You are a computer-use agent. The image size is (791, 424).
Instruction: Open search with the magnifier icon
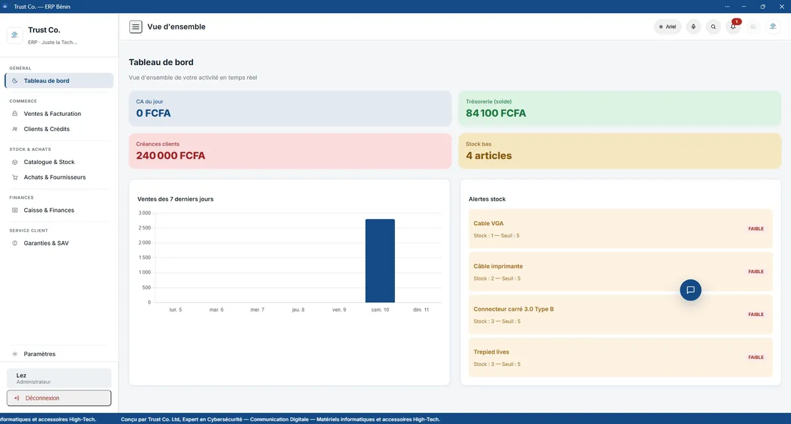coord(713,27)
